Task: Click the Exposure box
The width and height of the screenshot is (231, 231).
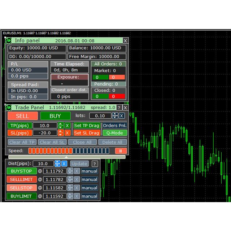Action: 70,80
